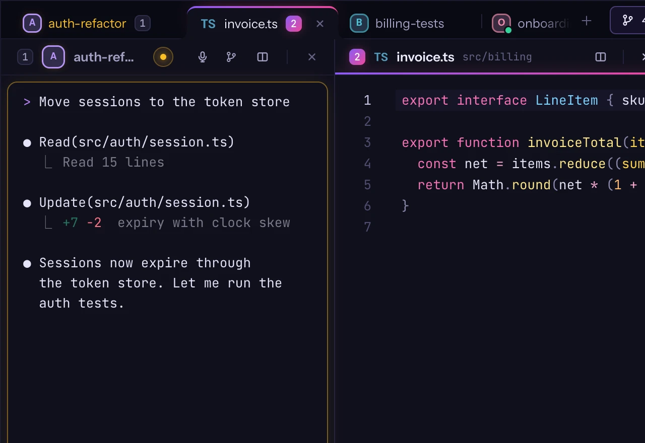Click the "Read 15 lines" result
645x443 pixels.
click(x=113, y=162)
